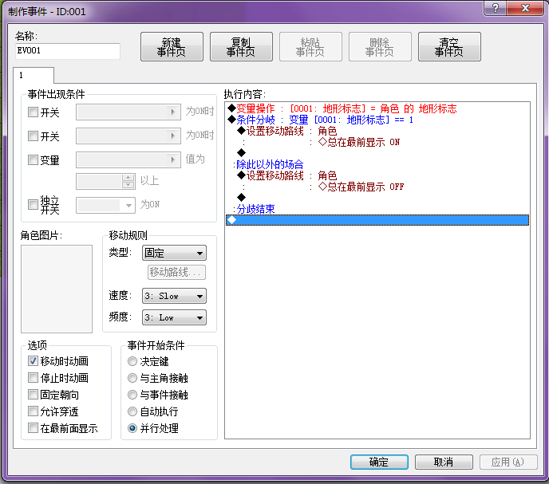Uncheck the 移动时动画 option
The image size is (549, 484).
[33, 361]
